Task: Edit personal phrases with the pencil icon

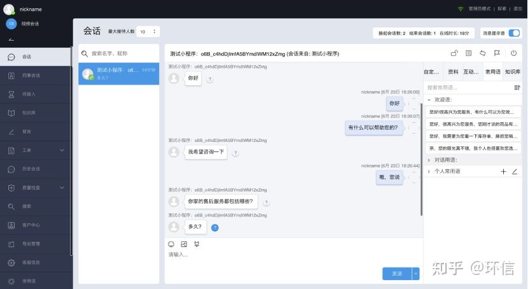Action: (x=515, y=171)
